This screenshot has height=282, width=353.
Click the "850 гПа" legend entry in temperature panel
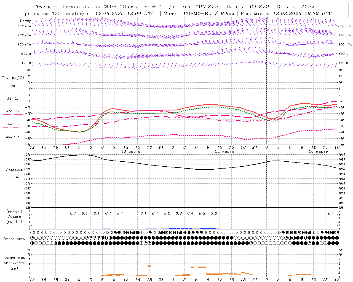[13, 111]
